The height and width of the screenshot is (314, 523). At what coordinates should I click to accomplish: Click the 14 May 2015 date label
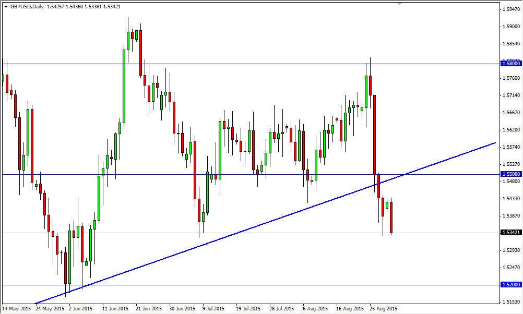click(x=16, y=308)
